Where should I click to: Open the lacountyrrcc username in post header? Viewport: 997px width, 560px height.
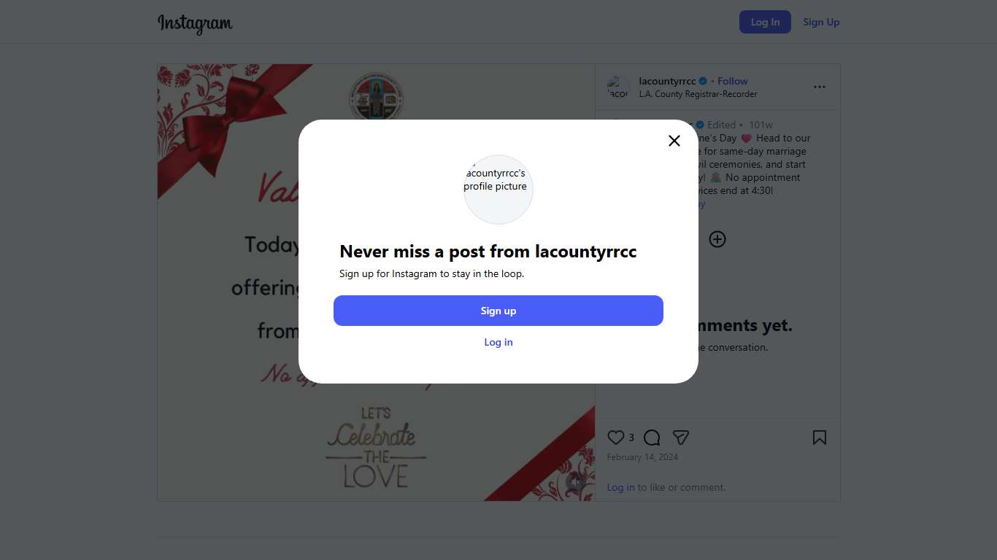click(667, 81)
